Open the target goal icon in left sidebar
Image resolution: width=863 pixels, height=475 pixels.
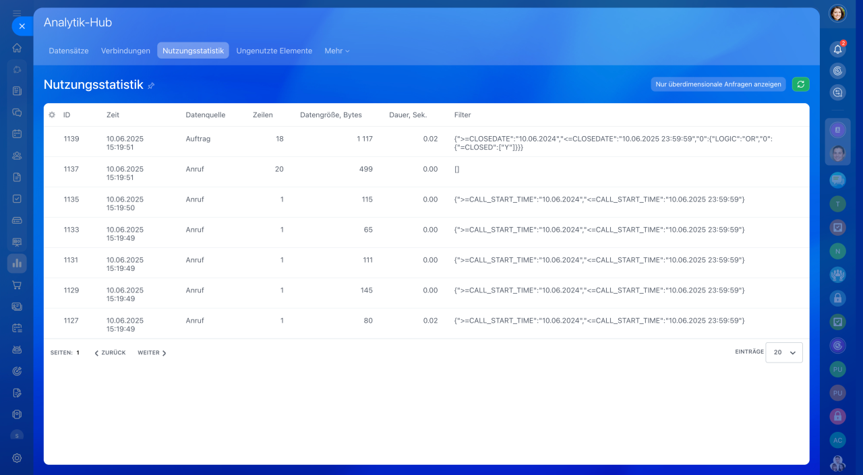(17, 371)
